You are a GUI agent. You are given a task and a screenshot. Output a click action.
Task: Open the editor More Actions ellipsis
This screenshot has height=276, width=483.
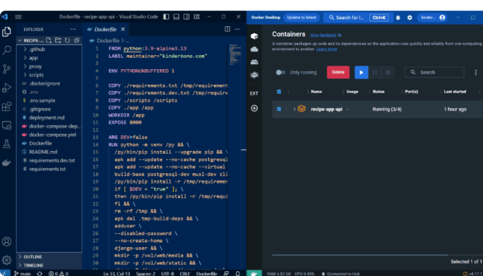(x=237, y=29)
